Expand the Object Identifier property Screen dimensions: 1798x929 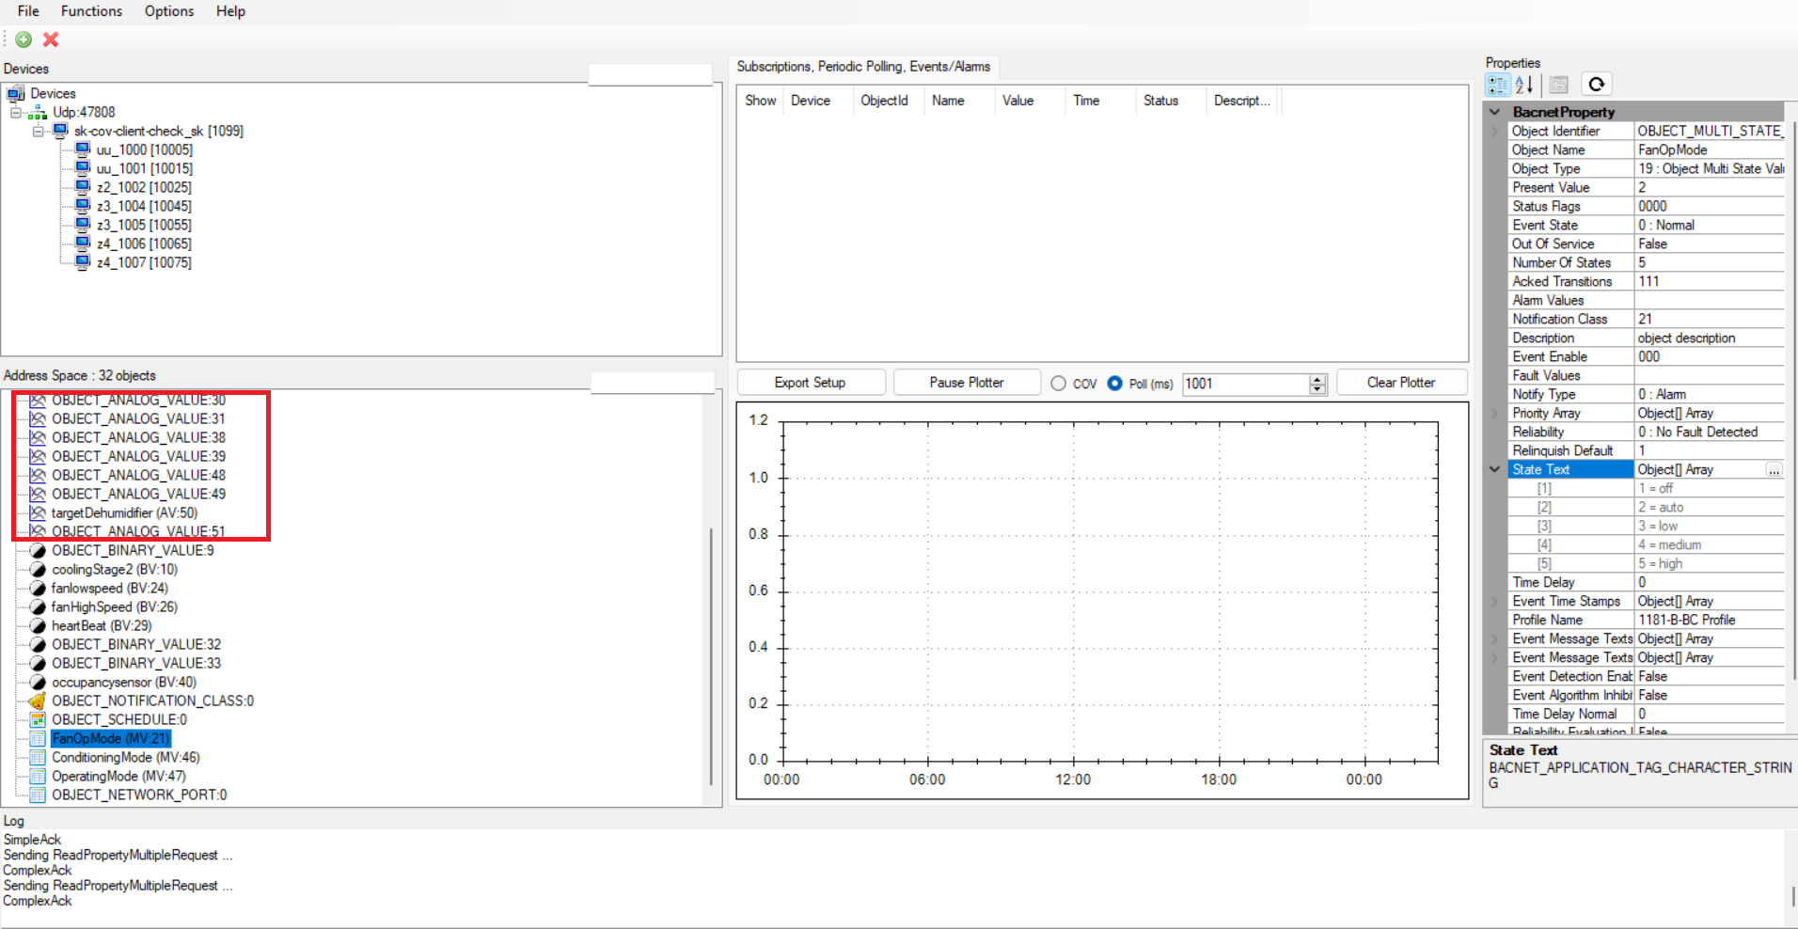(x=1495, y=131)
